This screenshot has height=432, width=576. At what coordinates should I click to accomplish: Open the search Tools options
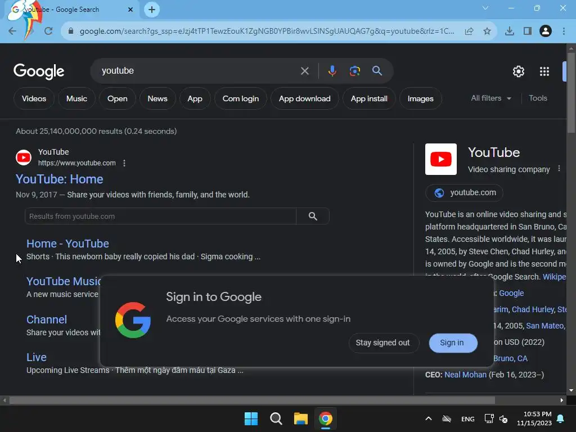538,98
